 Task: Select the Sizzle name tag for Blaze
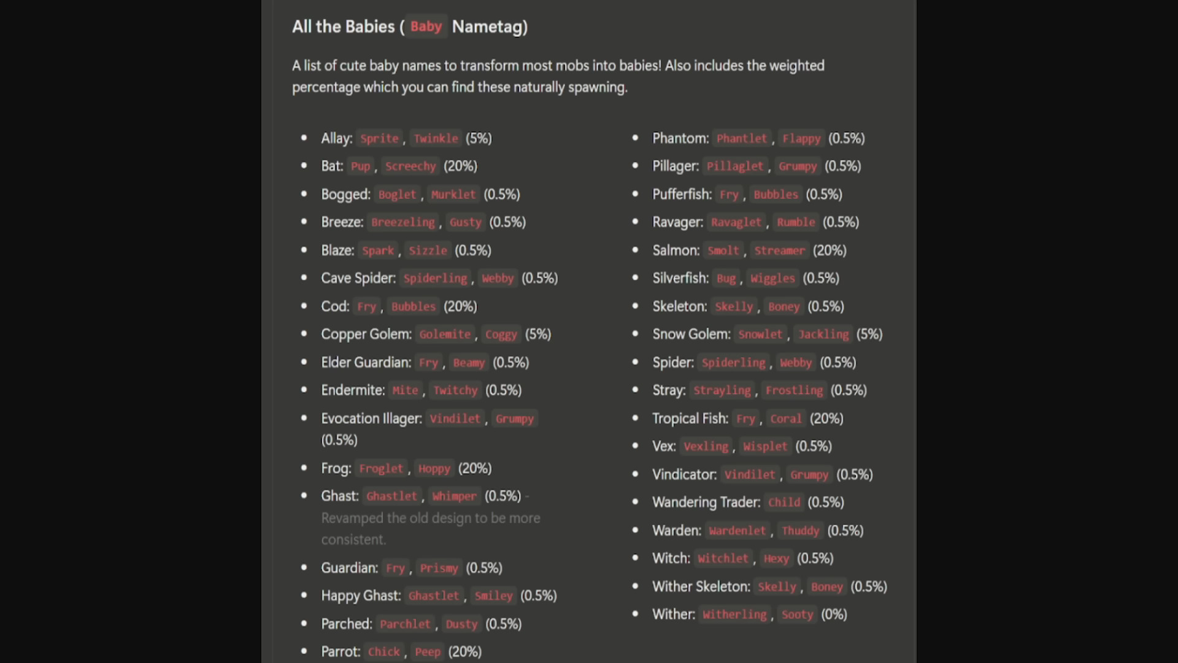(x=428, y=250)
